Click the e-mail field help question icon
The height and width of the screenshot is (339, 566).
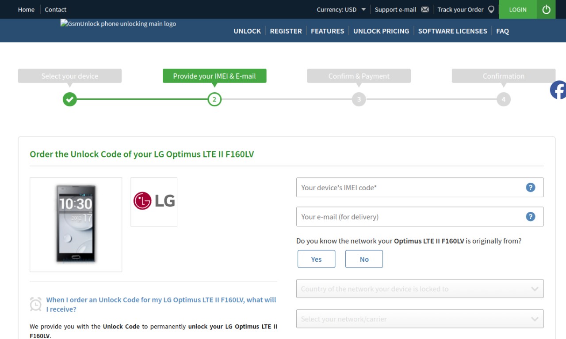pyautogui.click(x=530, y=216)
